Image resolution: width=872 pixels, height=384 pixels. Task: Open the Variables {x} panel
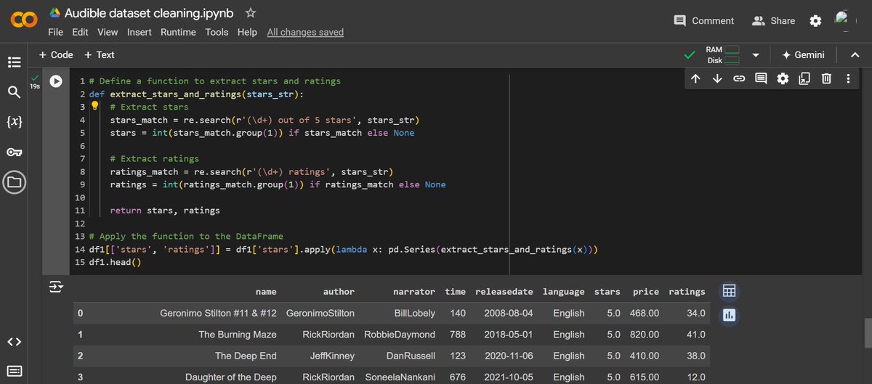[x=14, y=122]
